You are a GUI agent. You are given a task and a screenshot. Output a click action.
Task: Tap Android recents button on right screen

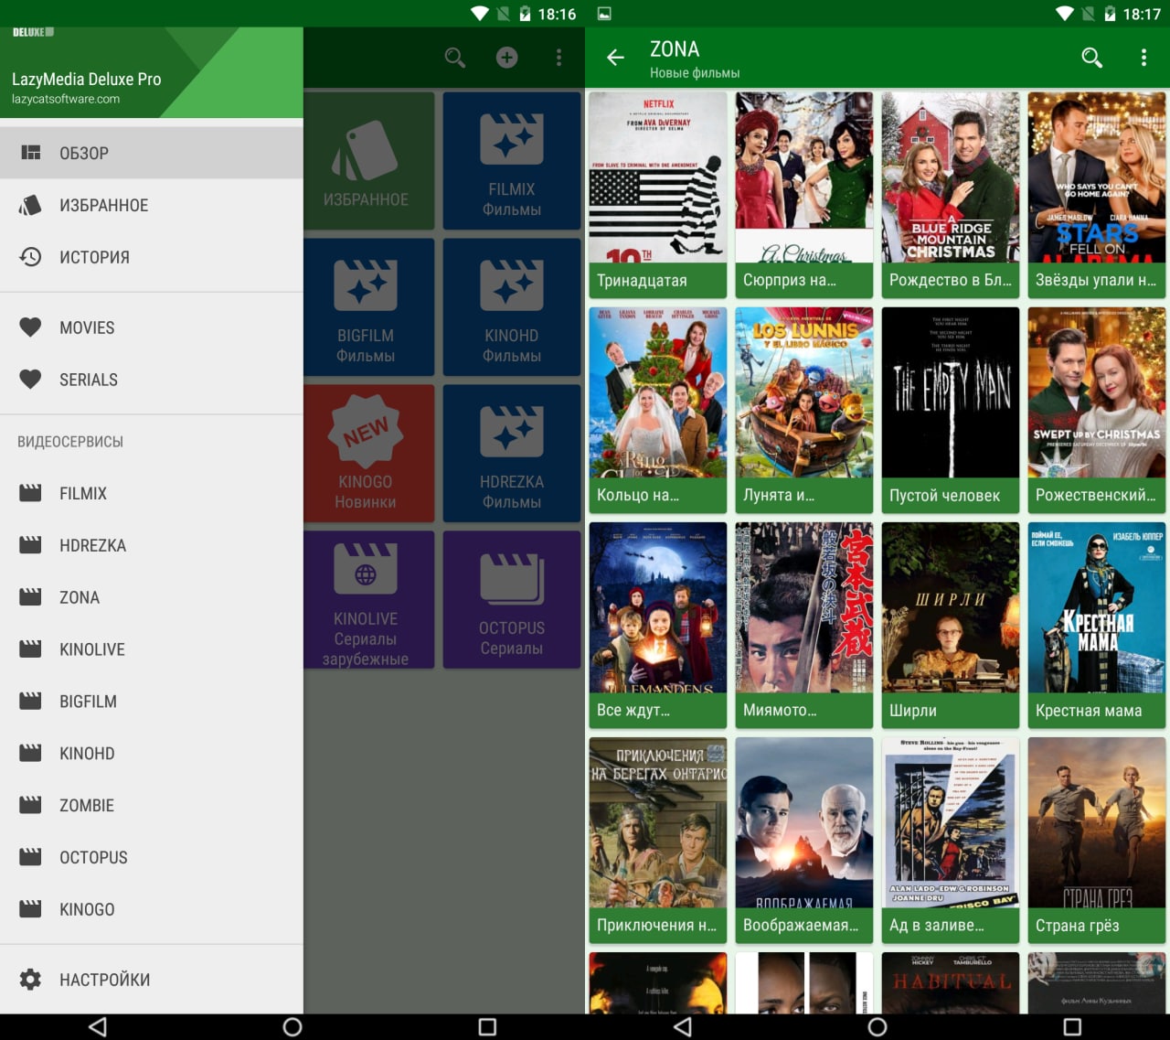1072,1026
